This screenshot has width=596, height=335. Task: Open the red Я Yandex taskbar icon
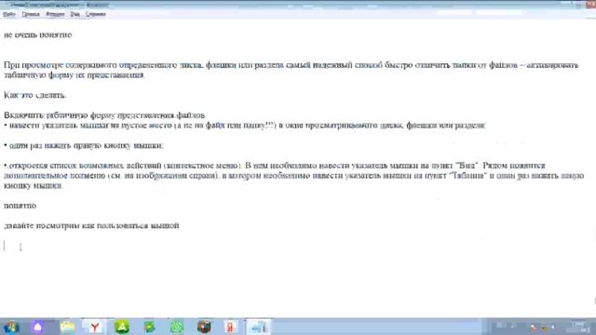pos(230,327)
